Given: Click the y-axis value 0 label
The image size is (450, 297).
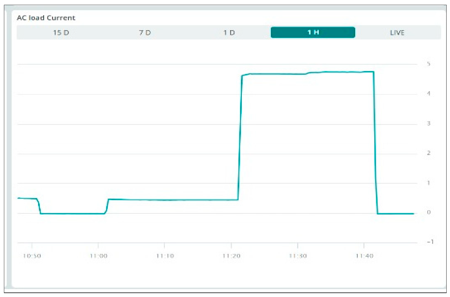Looking at the screenshot, I should coord(429,212).
